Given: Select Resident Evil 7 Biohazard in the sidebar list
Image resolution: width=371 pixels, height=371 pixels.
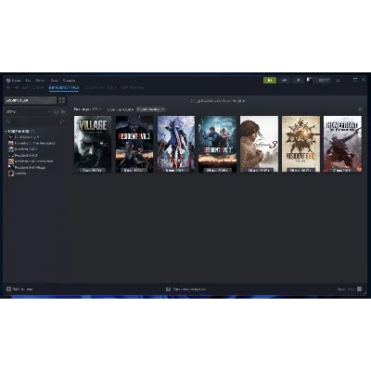Looking at the screenshot, I should [31, 161].
